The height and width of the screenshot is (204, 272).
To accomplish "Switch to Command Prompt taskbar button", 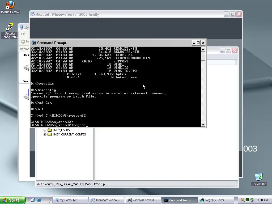I will (180, 200).
